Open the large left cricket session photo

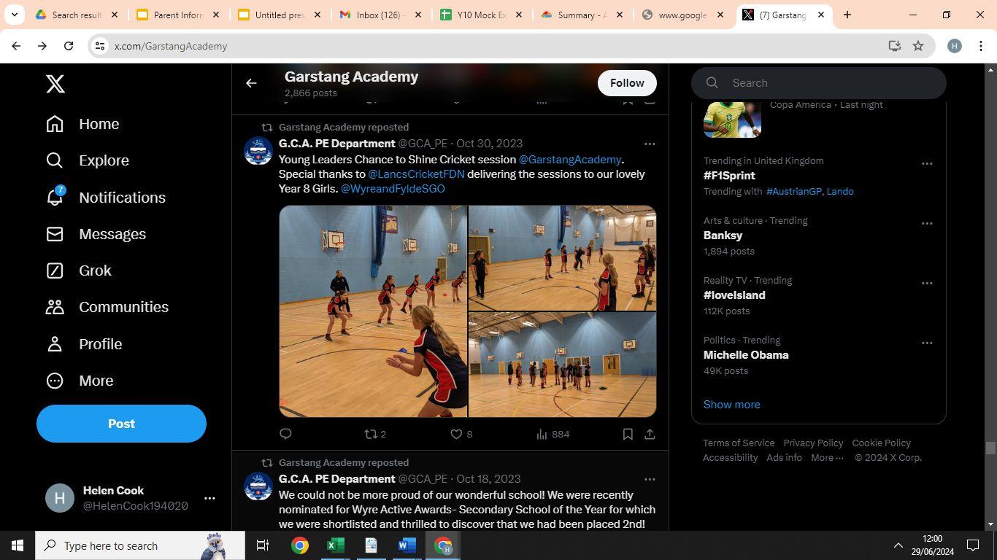point(373,311)
